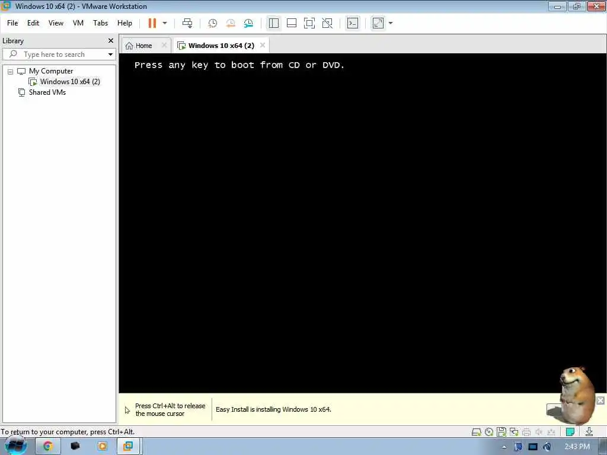
Task: Click the green message log note icon
Action: point(570,432)
